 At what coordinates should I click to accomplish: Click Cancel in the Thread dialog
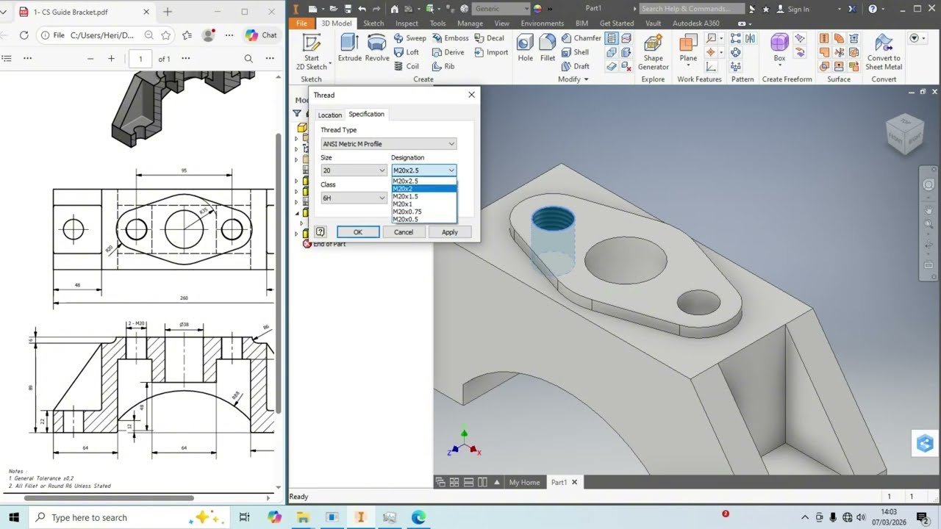(404, 232)
